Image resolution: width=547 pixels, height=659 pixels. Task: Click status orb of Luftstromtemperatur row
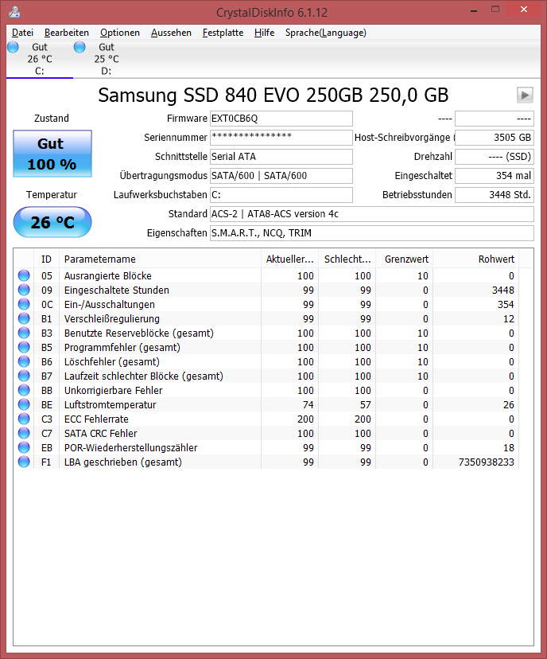tap(24, 404)
